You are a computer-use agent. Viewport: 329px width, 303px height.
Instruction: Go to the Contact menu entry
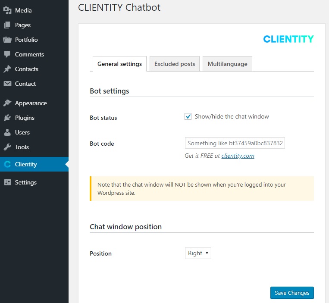(x=34, y=84)
